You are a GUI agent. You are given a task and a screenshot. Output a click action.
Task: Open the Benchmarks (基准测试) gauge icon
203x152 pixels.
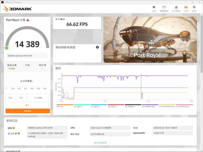164,7
